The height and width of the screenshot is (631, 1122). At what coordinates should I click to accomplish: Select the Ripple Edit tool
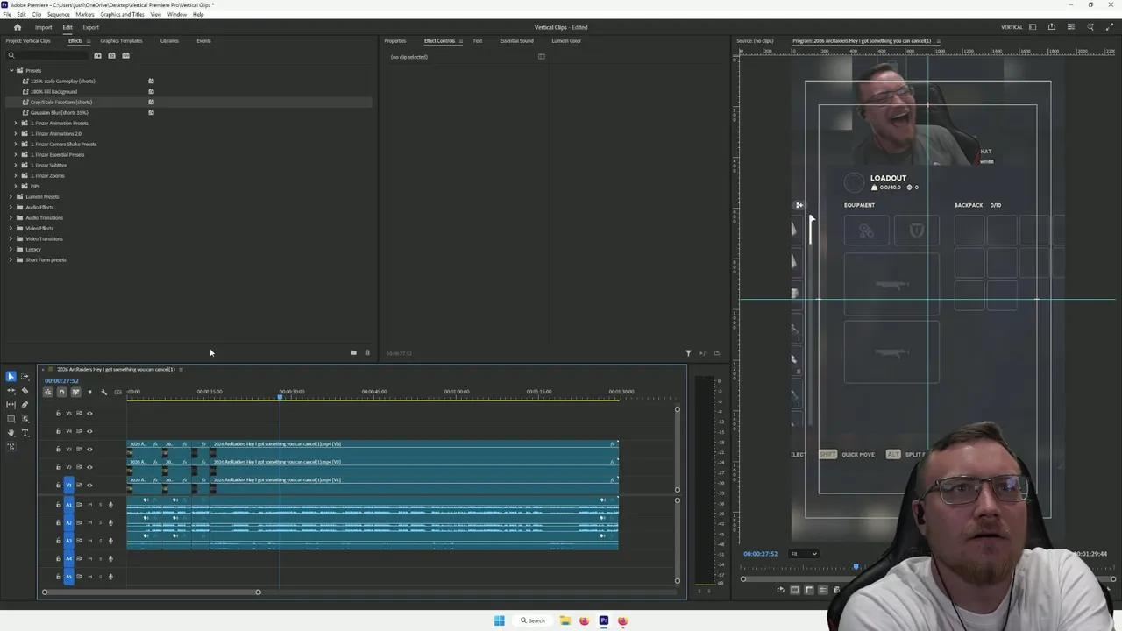(x=11, y=390)
